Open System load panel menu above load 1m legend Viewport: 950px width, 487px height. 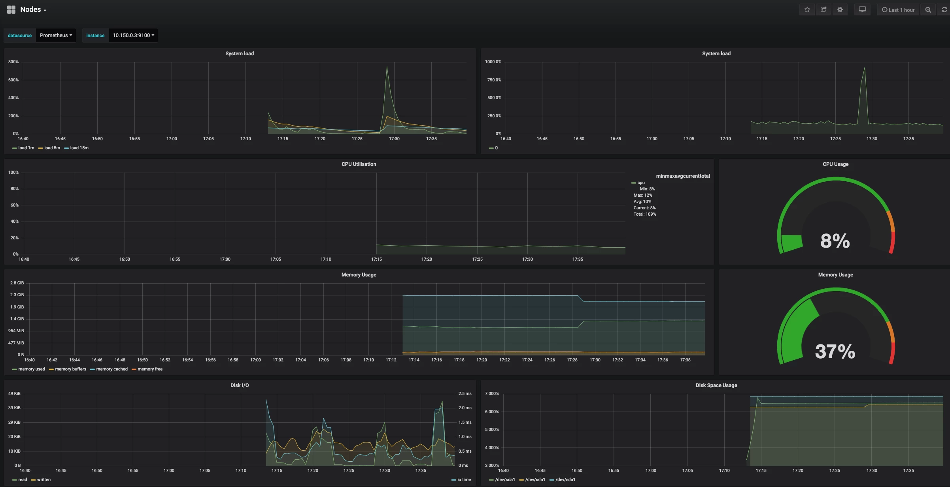[240, 53]
